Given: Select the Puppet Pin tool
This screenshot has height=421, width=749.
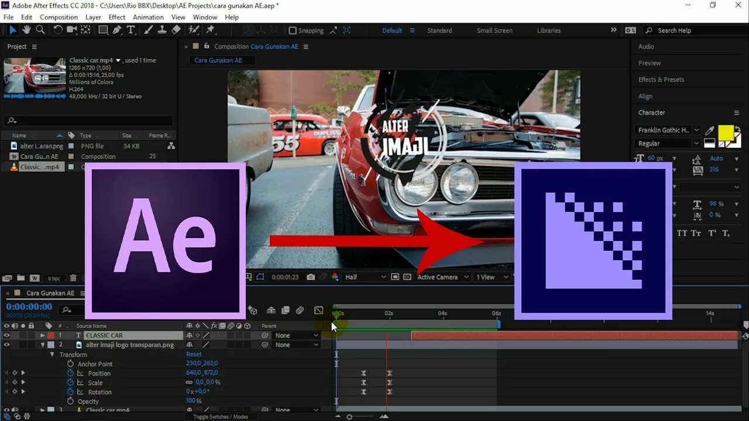Looking at the screenshot, I should (210, 30).
